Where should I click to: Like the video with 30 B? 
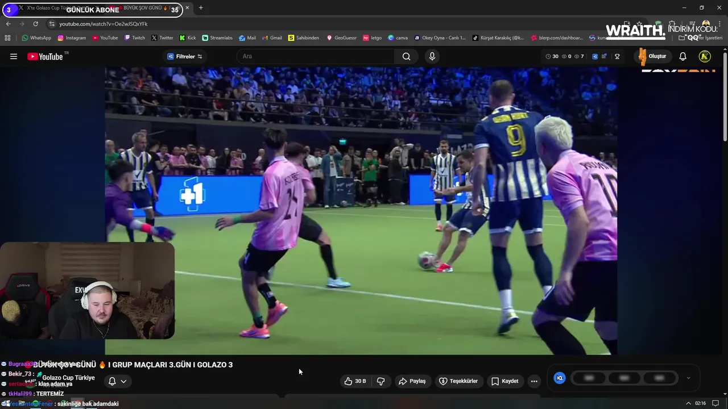tap(355, 381)
